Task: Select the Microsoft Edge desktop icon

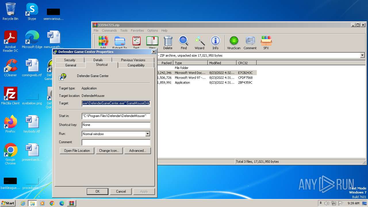Action: (32, 40)
